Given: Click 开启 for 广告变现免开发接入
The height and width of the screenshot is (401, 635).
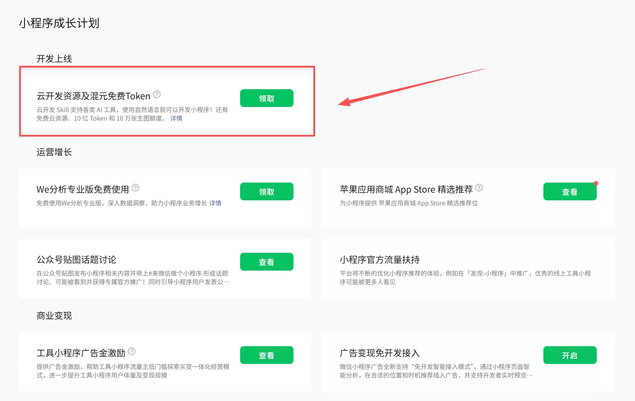Looking at the screenshot, I should [570, 355].
